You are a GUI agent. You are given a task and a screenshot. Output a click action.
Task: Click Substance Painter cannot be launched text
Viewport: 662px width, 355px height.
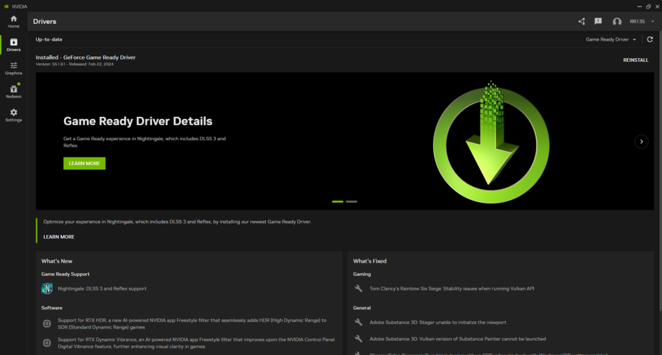click(458, 339)
